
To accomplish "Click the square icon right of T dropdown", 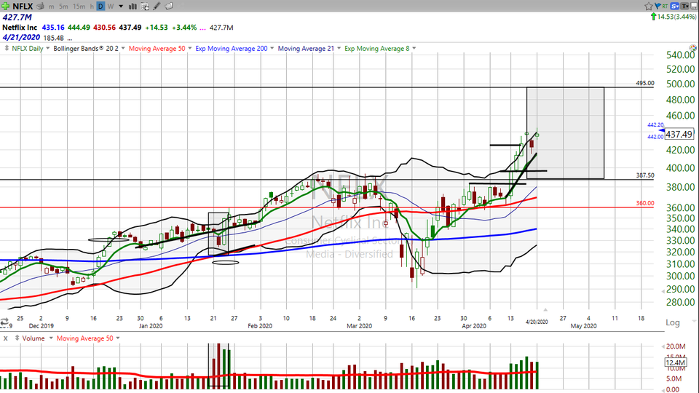I will (694, 6).
